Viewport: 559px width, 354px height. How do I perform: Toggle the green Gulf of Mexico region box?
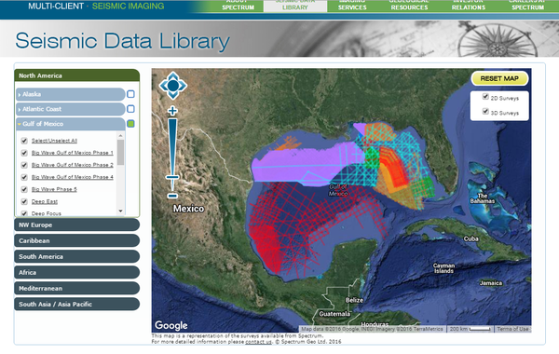coord(130,124)
